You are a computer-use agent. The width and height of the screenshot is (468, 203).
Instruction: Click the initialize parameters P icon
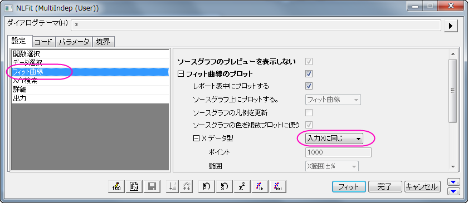point(206,187)
